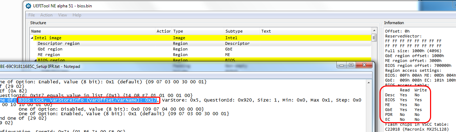Click the 'Image' type cell
456x132 pixels.
[179, 38]
